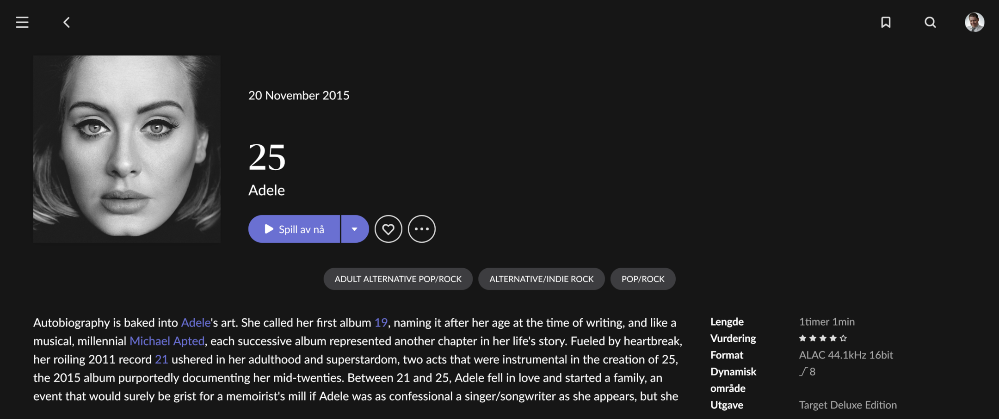Screen dimensions: 999x419
Task: Toggle the heart favorite button
Action: coord(388,229)
